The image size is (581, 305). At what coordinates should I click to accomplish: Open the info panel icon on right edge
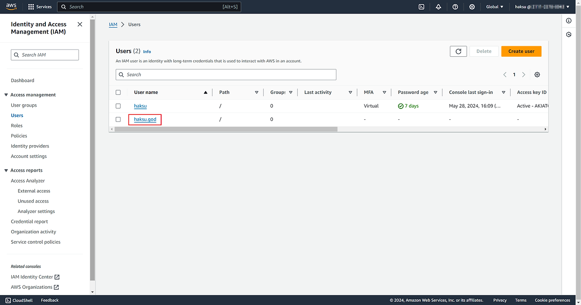569,21
